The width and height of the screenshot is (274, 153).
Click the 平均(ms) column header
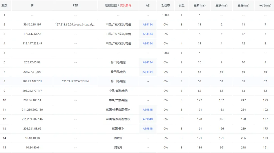265,5
